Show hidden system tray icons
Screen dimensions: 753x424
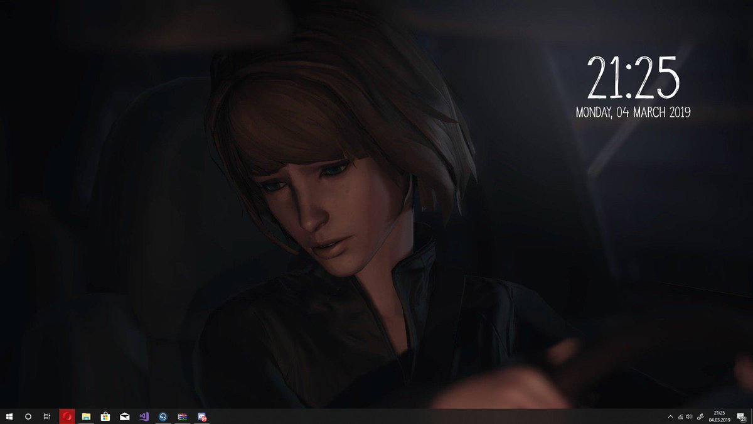click(670, 416)
